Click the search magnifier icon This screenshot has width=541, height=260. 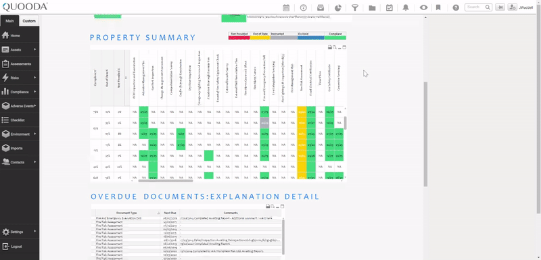click(488, 7)
